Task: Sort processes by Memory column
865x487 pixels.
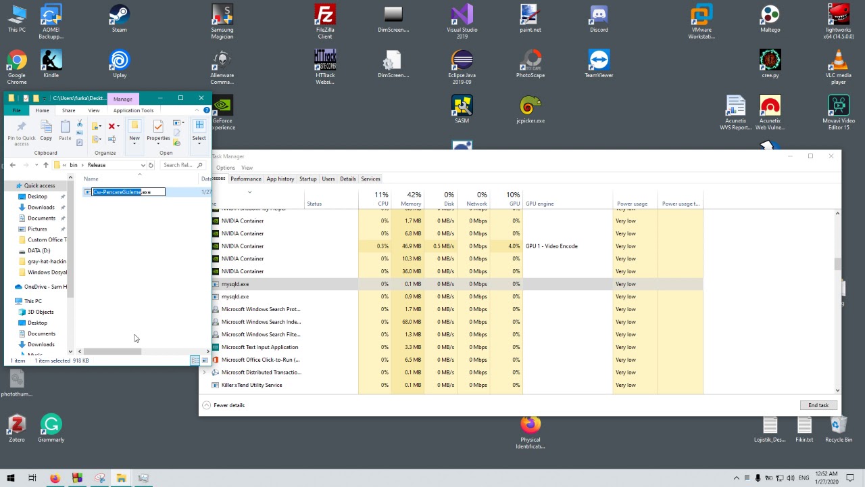Action: (409, 199)
